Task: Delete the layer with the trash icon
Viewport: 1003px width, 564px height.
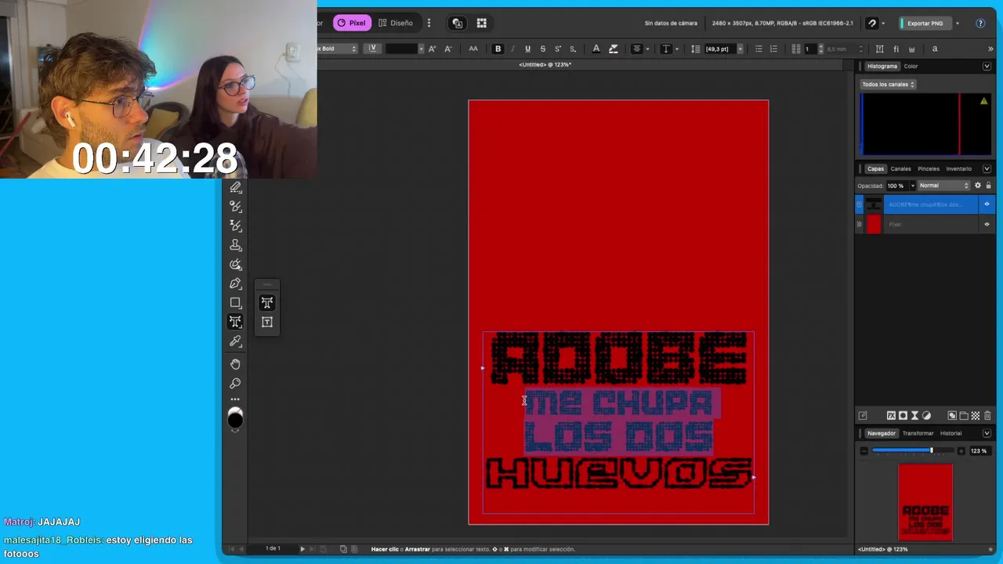Action: tap(987, 415)
